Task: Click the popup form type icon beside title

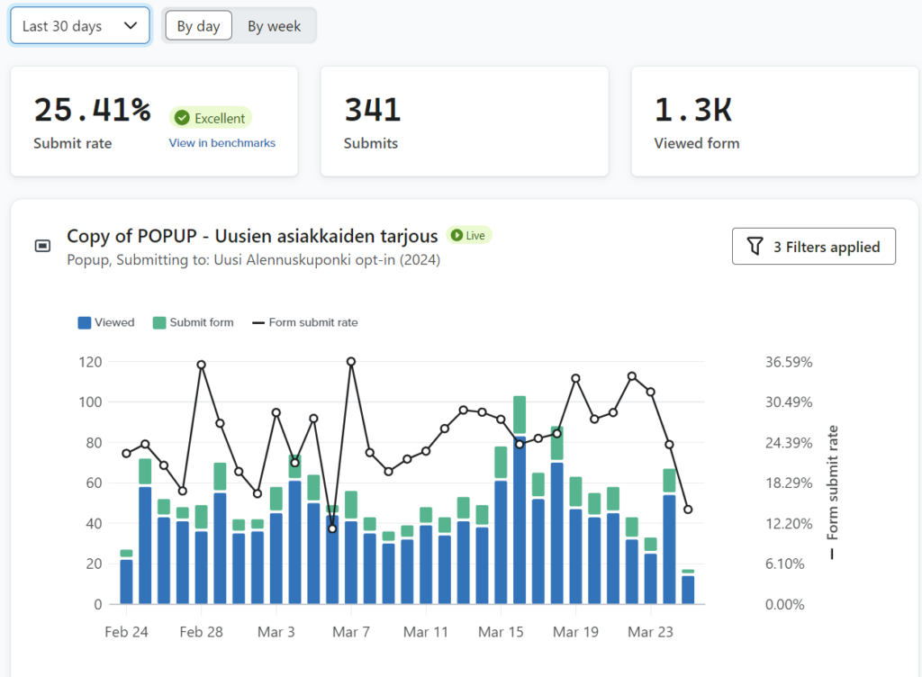Action: pyautogui.click(x=43, y=246)
